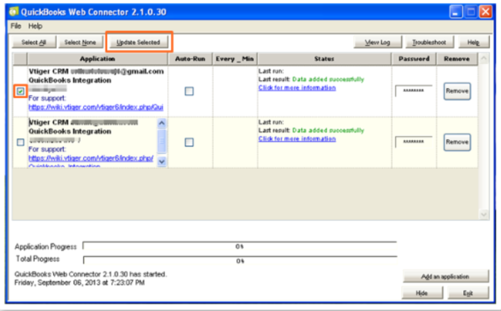
Task: Uncheck the first Vtiger CRM application checkbox
Action: [20, 92]
